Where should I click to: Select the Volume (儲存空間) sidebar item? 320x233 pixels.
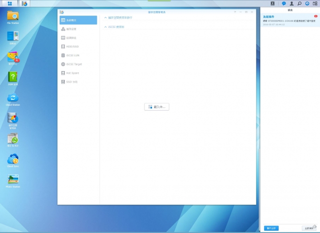pos(78,29)
